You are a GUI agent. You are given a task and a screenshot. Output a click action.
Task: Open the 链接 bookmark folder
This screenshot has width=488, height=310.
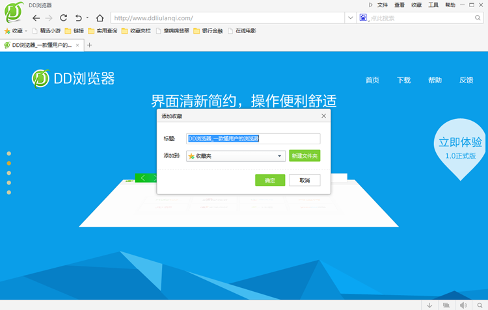point(74,31)
